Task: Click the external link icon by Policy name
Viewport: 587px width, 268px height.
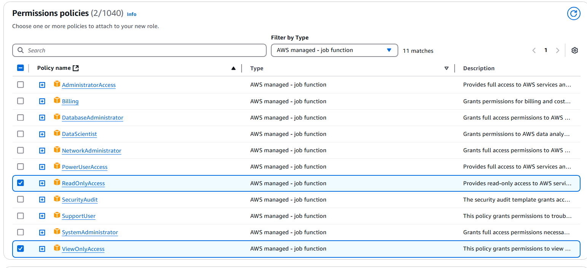Action: click(76, 68)
